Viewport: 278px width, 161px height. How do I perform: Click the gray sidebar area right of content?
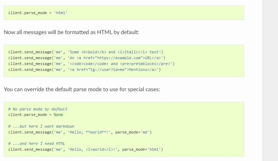tap(270, 80)
